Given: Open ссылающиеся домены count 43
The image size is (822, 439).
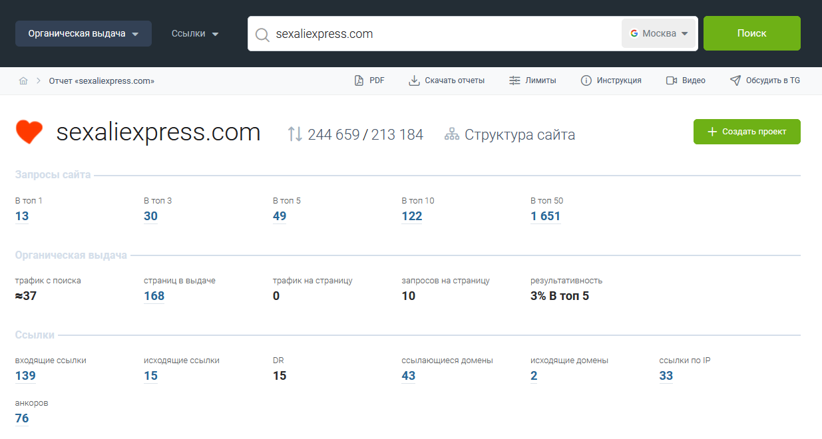Looking at the screenshot, I should click(409, 376).
